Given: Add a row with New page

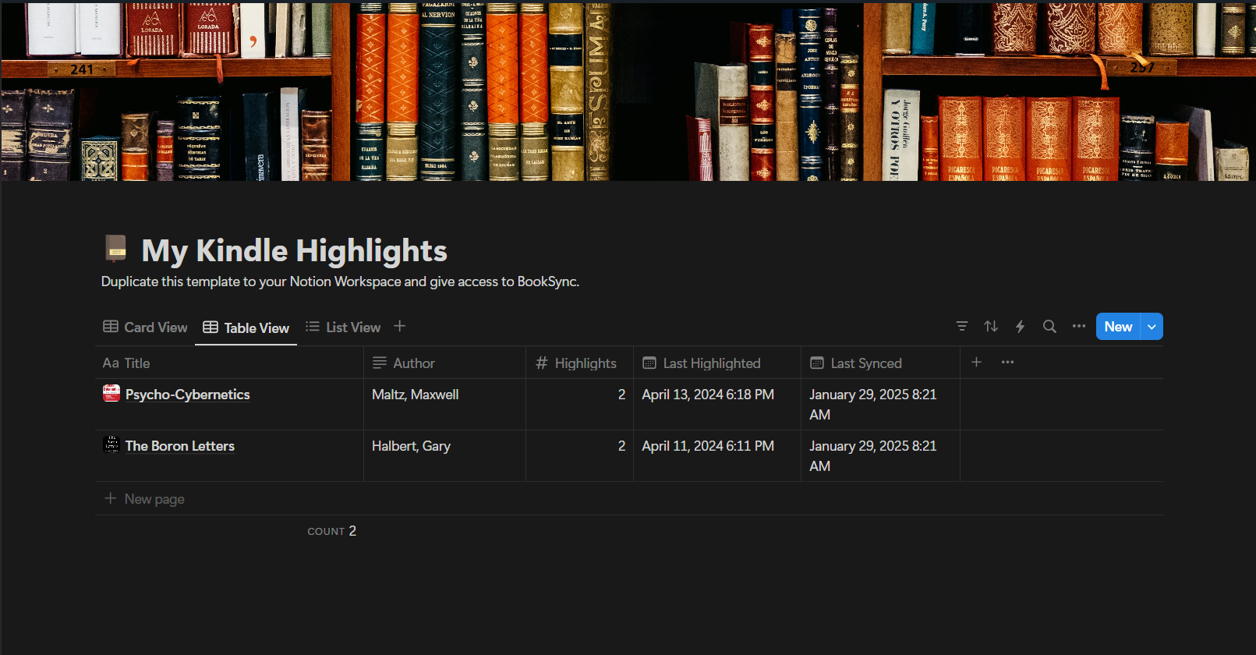Looking at the screenshot, I should coord(145,499).
